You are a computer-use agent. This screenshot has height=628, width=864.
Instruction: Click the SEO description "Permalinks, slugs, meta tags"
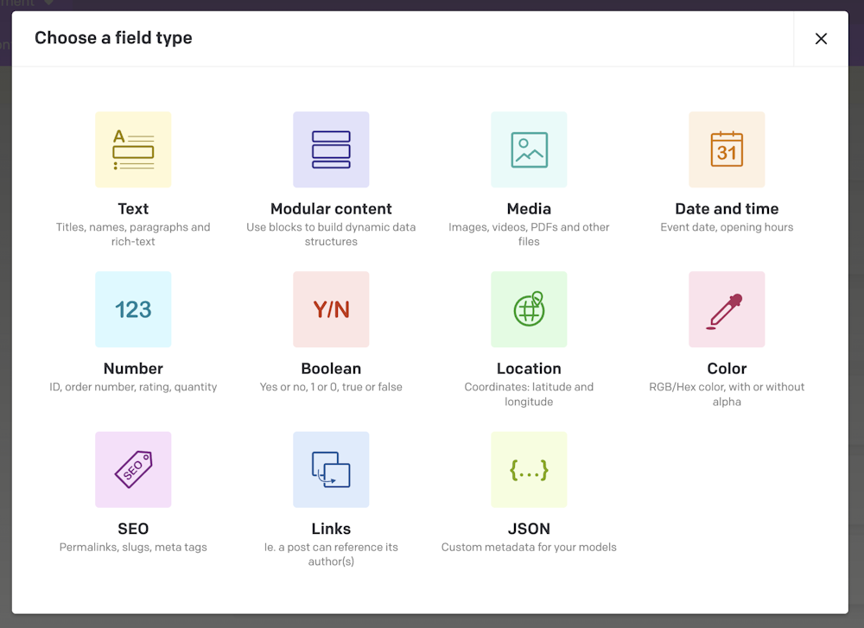[133, 547]
